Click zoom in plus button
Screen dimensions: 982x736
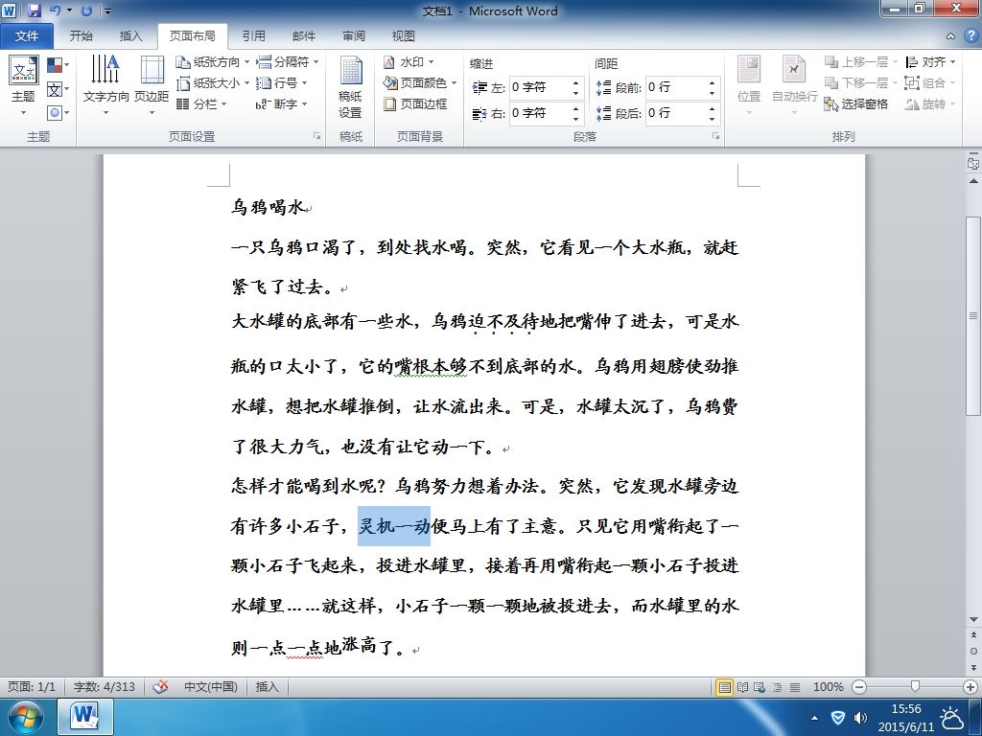970,687
